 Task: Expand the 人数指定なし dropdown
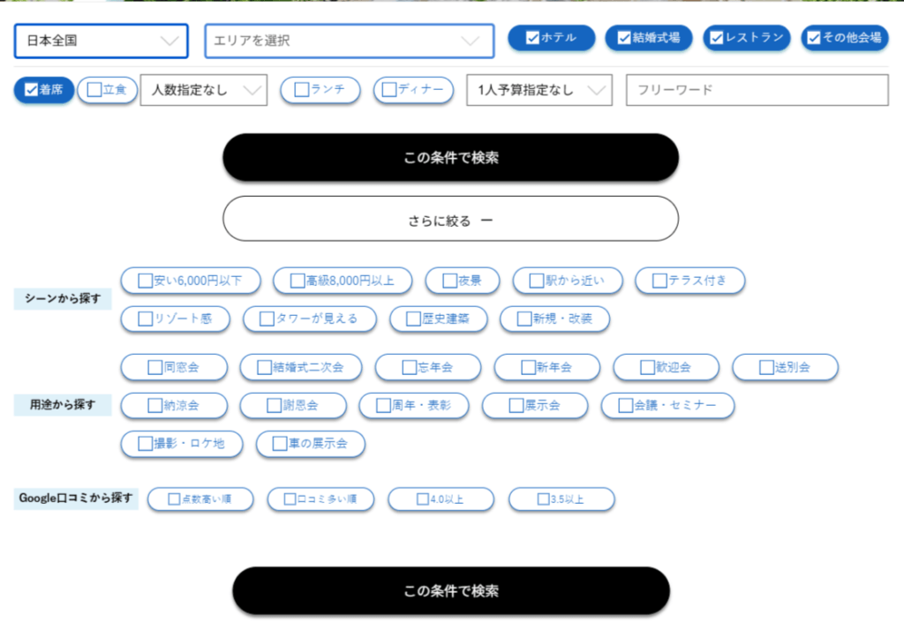tap(204, 90)
